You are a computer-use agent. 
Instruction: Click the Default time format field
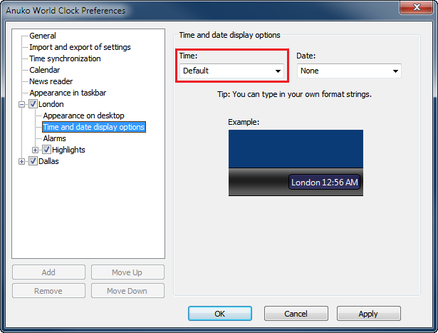(x=231, y=71)
